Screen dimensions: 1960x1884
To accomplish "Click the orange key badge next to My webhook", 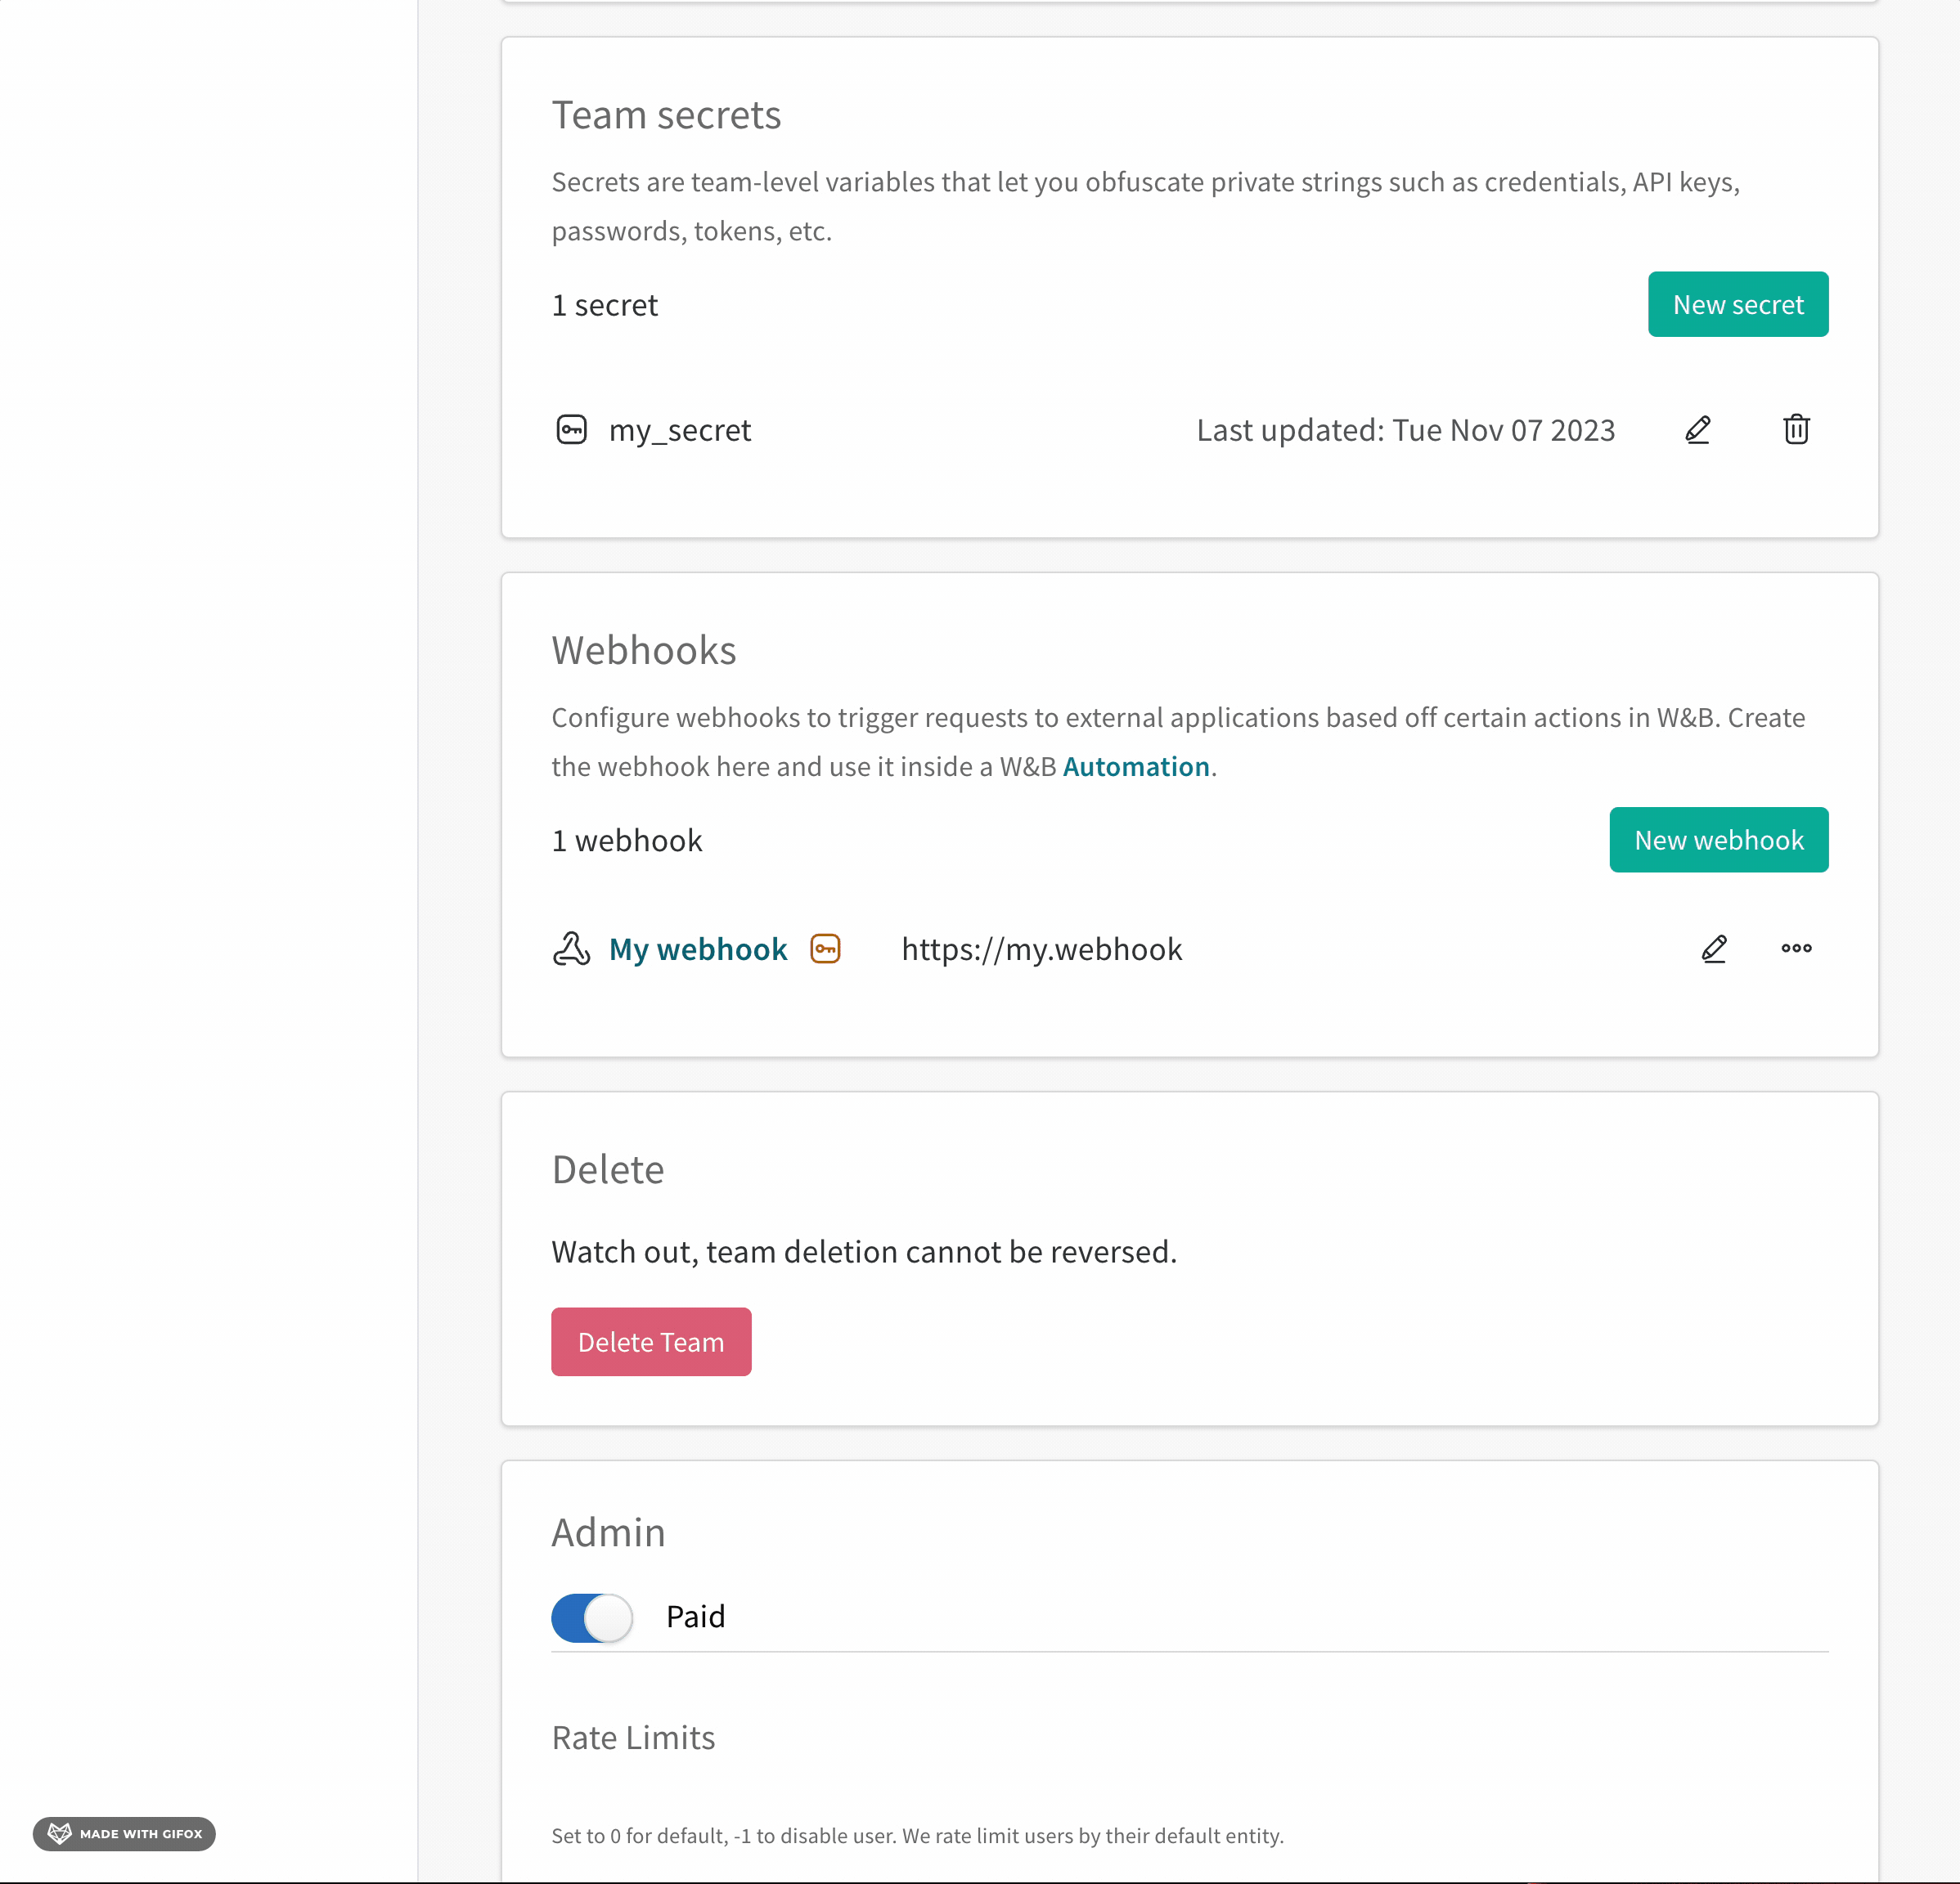I will [x=825, y=949].
